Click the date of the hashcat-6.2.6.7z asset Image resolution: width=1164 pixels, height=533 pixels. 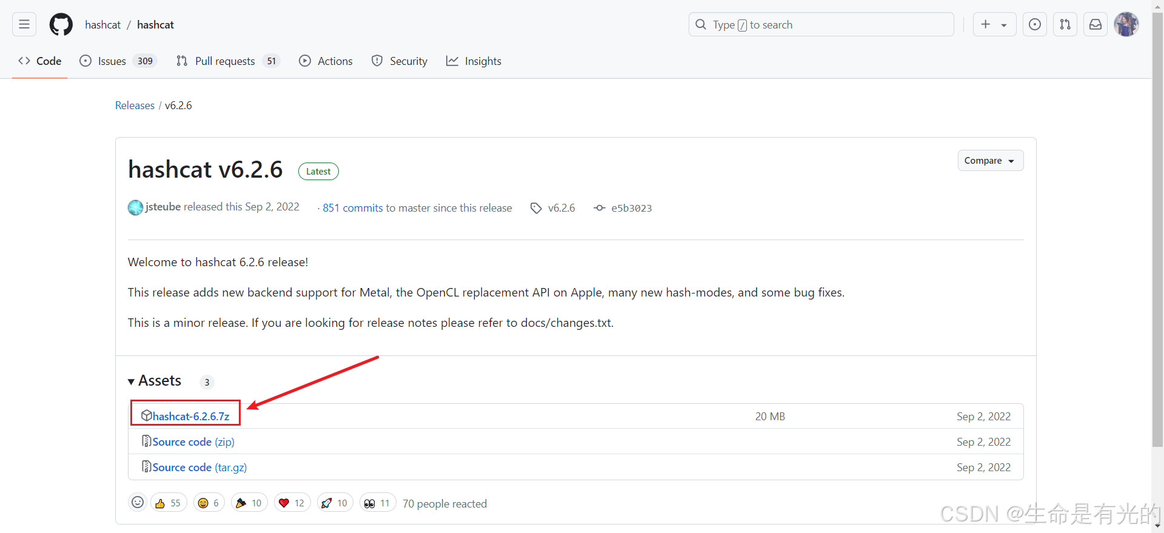pyautogui.click(x=983, y=417)
